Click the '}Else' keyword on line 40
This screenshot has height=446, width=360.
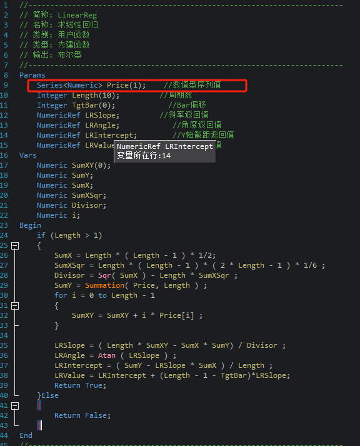47,396
